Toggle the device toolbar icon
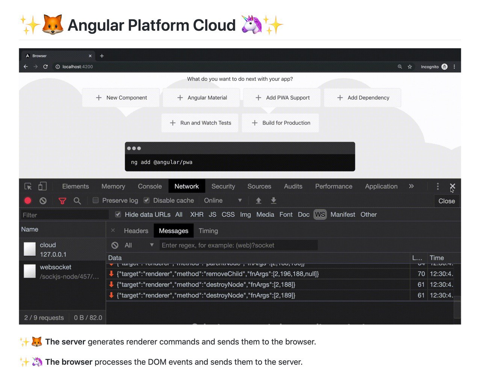 (42, 186)
